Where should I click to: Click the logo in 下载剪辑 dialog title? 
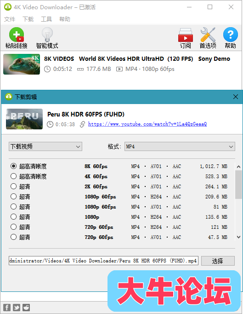[9, 97]
